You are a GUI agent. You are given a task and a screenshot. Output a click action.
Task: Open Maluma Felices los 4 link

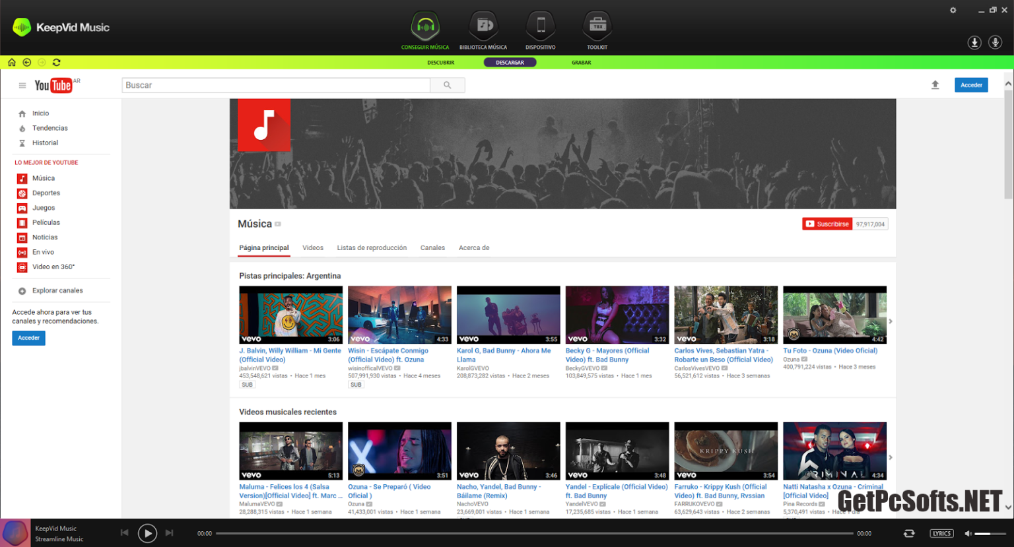coord(290,491)
